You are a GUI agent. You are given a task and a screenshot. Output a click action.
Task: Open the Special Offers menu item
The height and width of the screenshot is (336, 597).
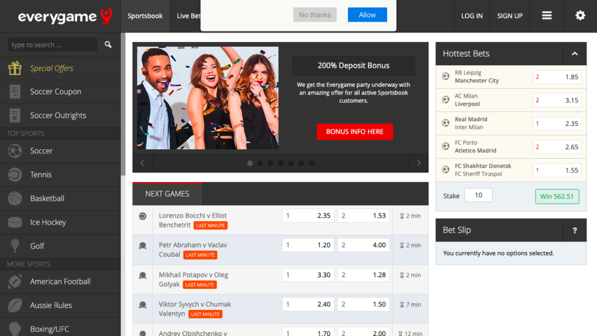[x=60, y=68]
